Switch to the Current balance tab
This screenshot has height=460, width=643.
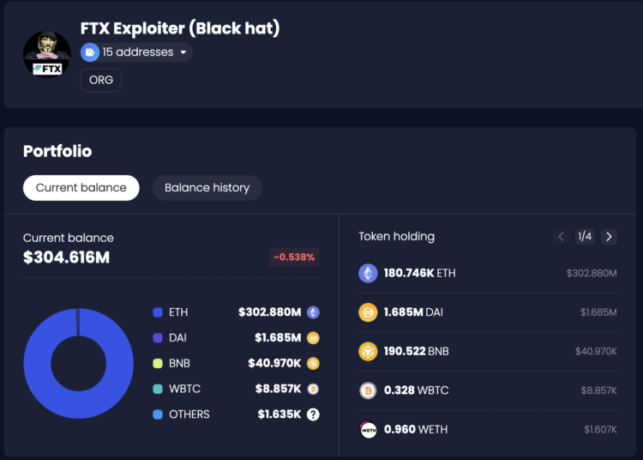(81, 188)
